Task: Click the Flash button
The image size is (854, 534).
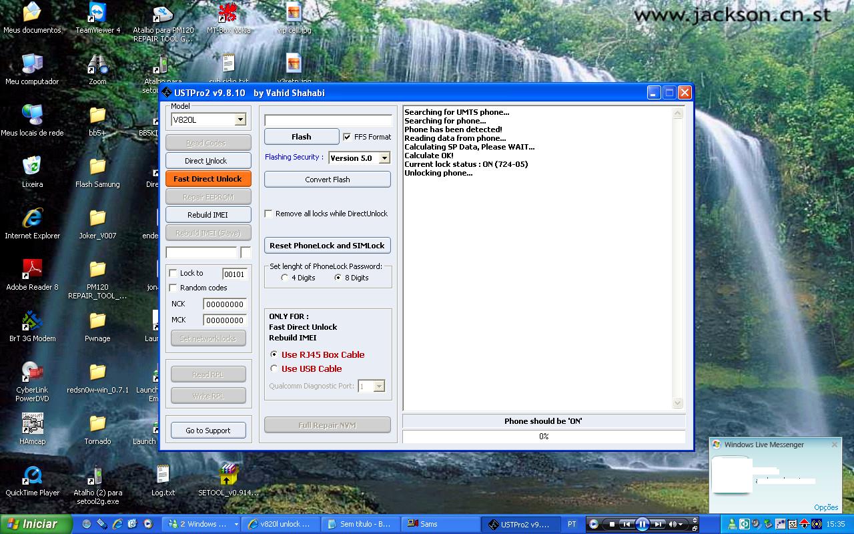Action: pyautogui.click(x=302, y=137)
